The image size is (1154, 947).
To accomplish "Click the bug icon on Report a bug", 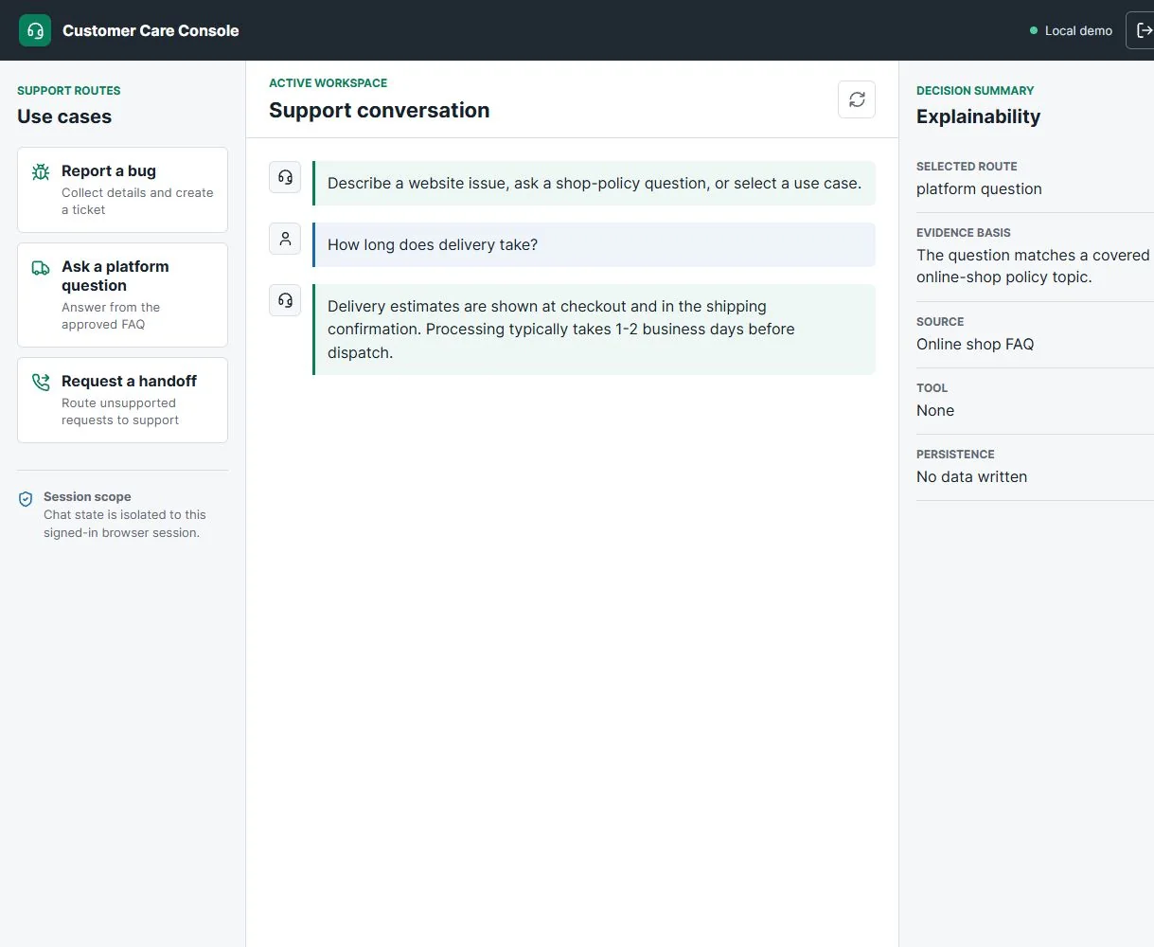I will pyautogui.click(x=41, y=172).
